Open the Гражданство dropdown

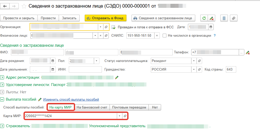click(x=194, y=69)
